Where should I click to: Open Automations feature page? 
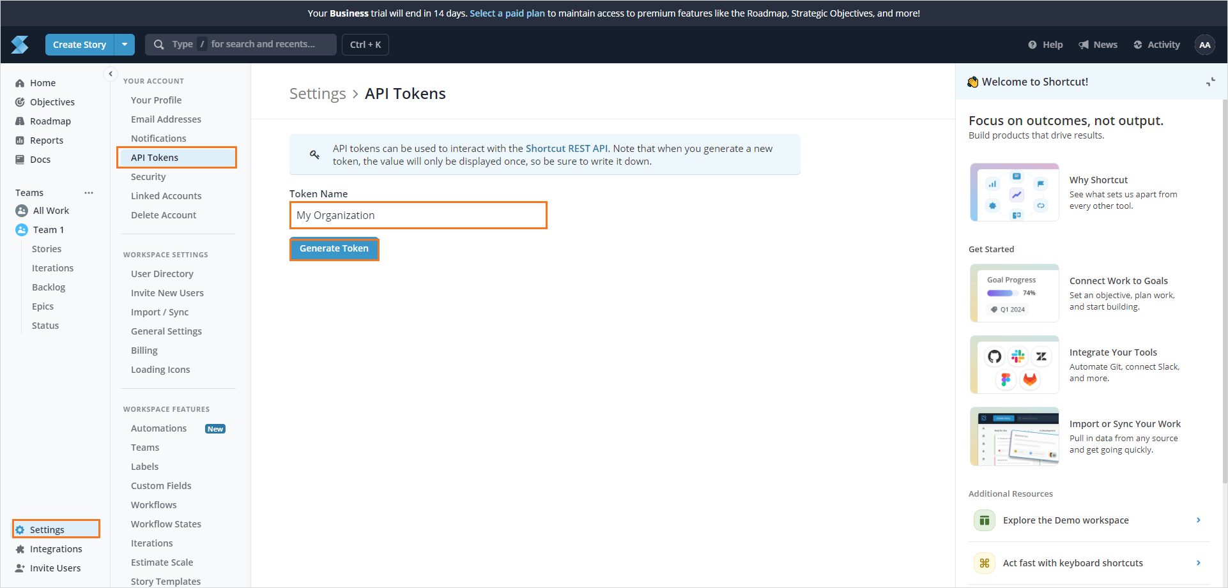point(159,428)
